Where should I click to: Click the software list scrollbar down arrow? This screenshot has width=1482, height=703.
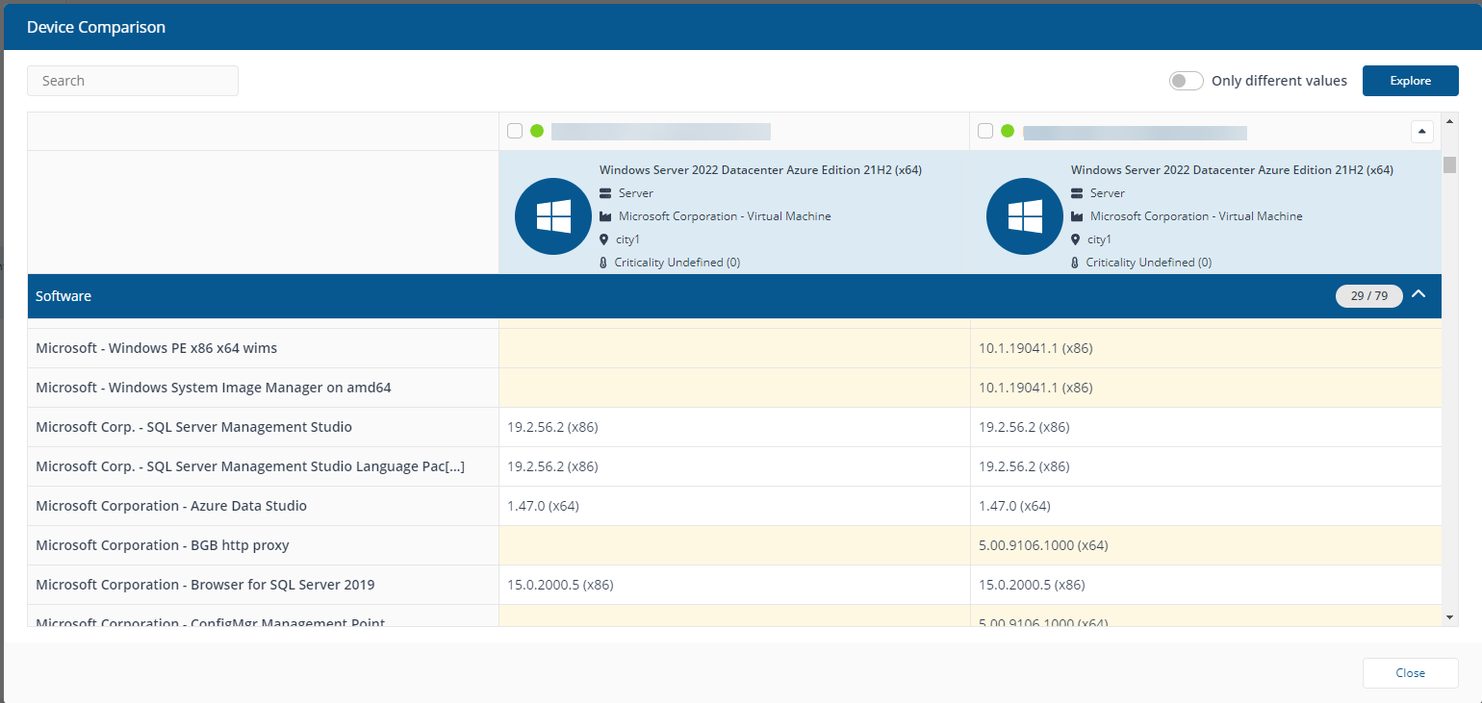point(1449,615)
